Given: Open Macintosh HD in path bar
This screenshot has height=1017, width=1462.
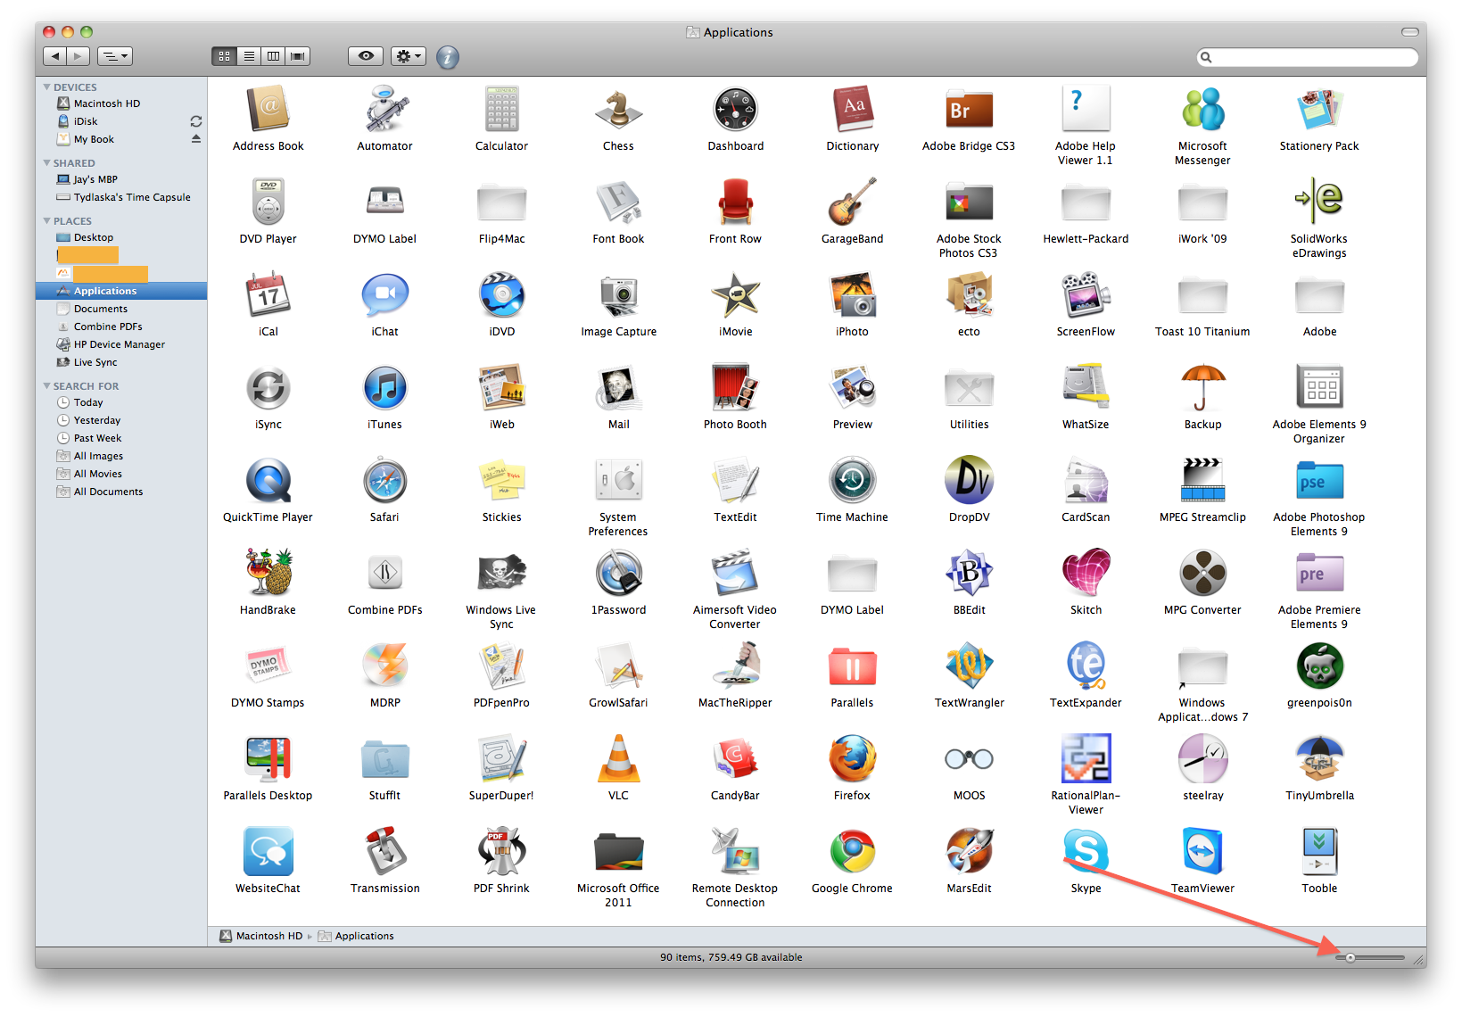Looking at the screenshot, I should [261, 936].
